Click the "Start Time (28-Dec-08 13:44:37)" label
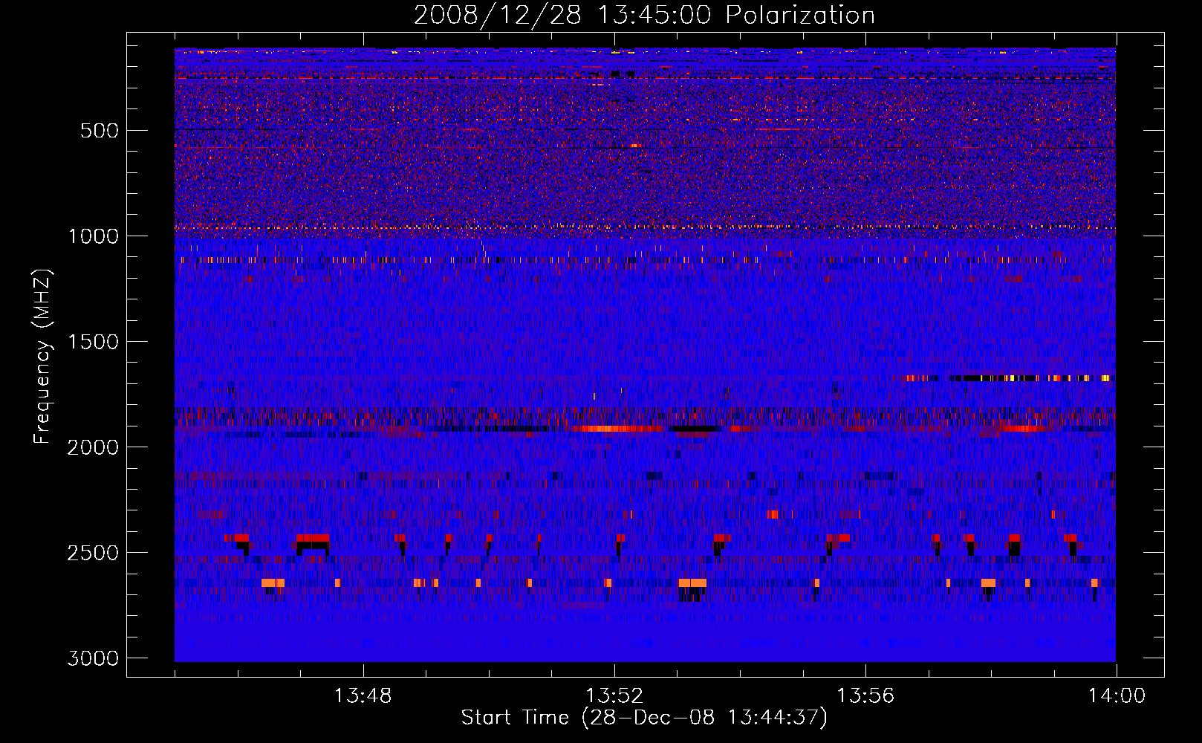Image resolution: width=1202 pixels, height=743 pixels. pos(644,718)
